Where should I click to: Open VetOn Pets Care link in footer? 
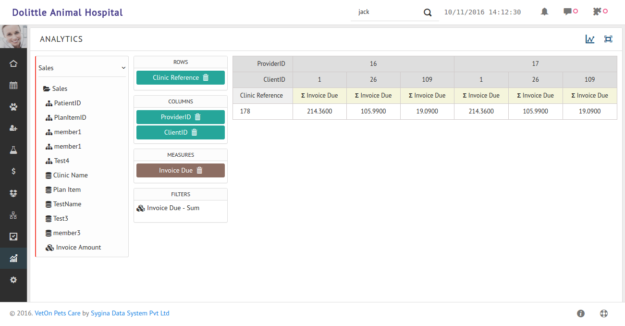tap(58, 313)
